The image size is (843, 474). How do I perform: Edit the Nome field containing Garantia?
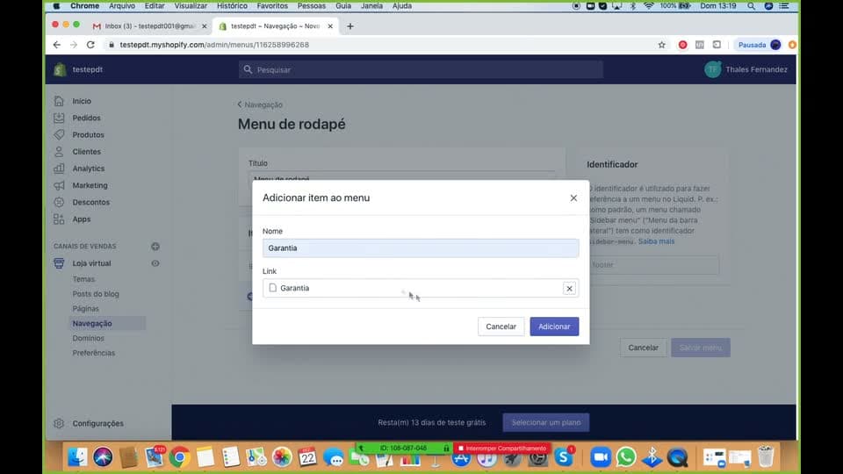pyautogui.click(x=421, y=248)
